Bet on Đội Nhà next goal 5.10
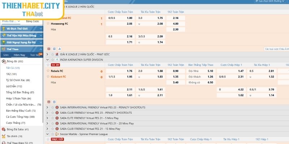 click(x=201, y=71)
